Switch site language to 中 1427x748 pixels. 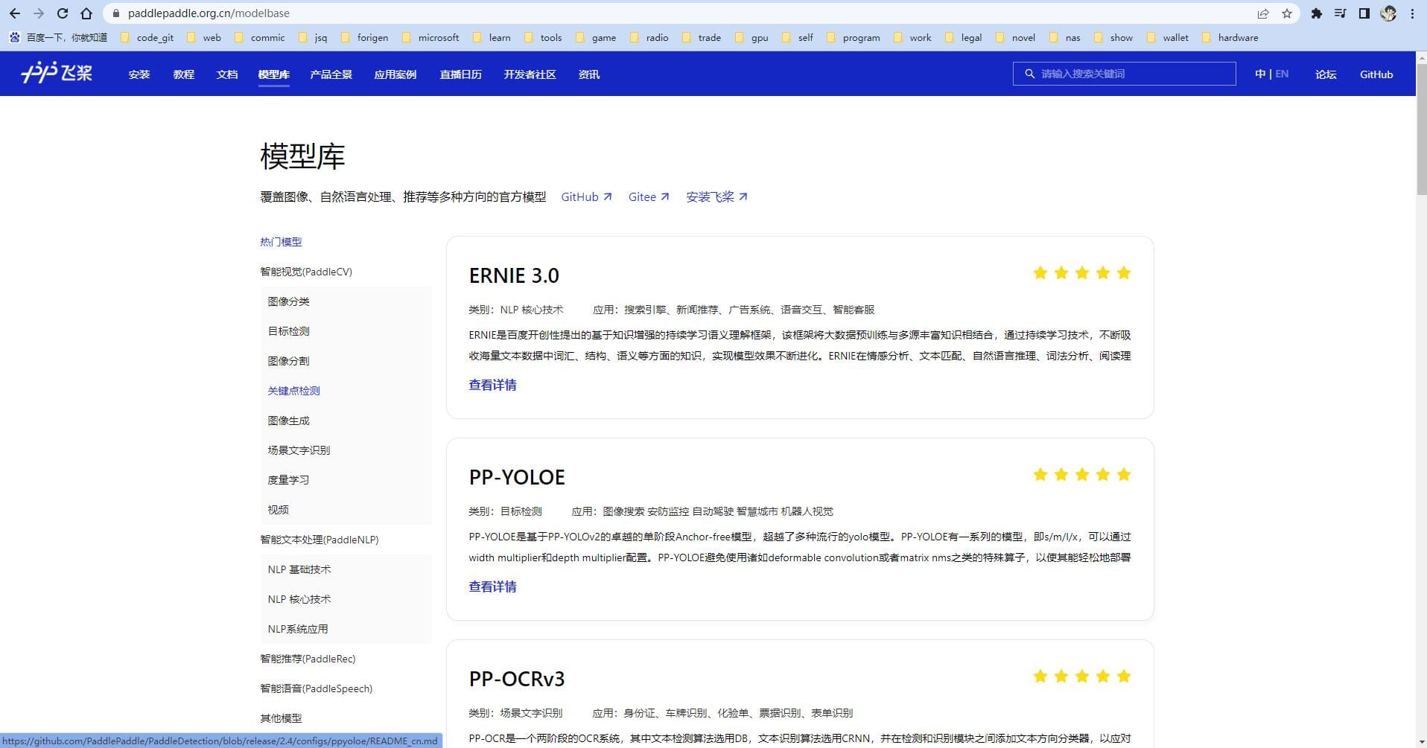[x=1260, y=74]
